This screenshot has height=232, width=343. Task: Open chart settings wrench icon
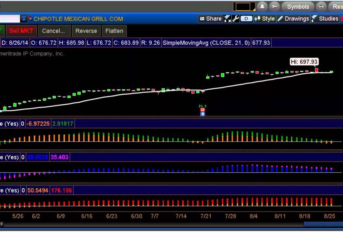pos(236,19)
